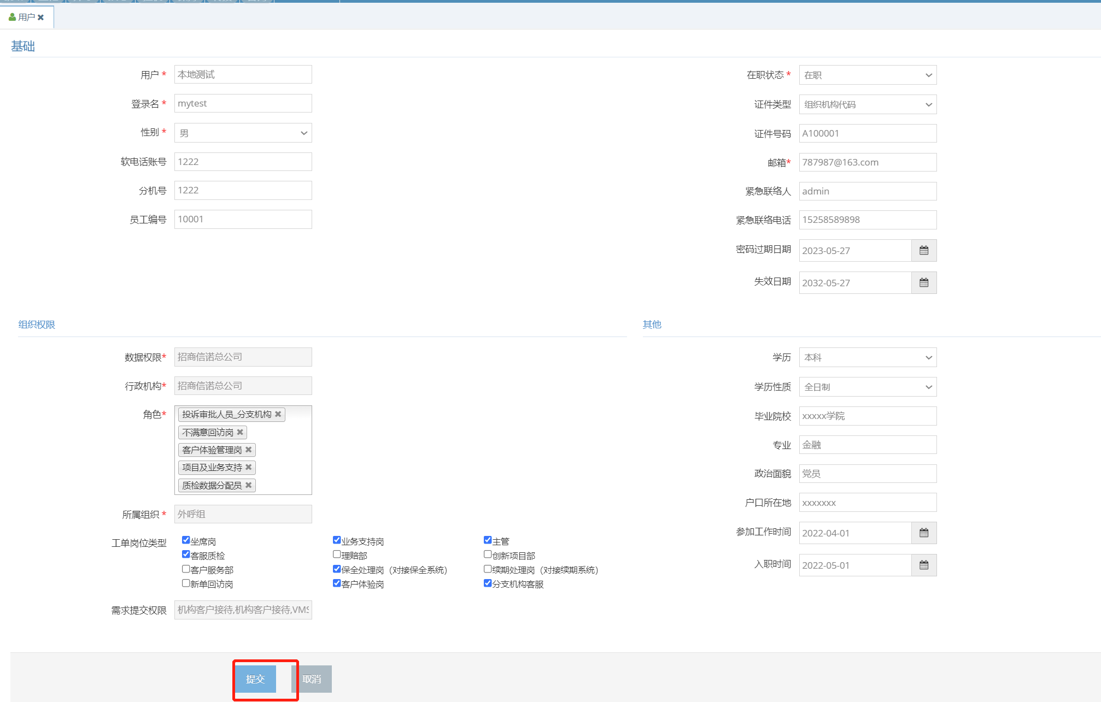Click the 用户 name input field
Screen dimensions: 1101x702
tap(243, 74)
